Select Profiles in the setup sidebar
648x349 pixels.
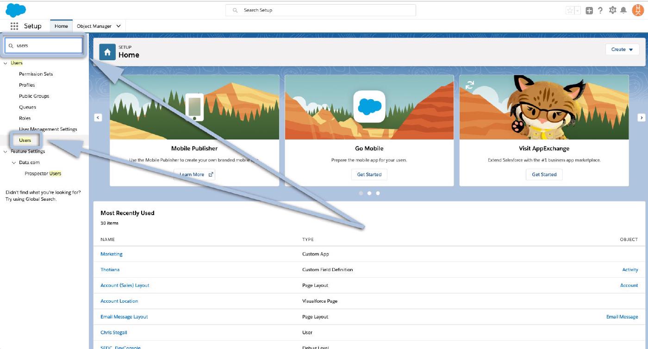pos(27,85)
